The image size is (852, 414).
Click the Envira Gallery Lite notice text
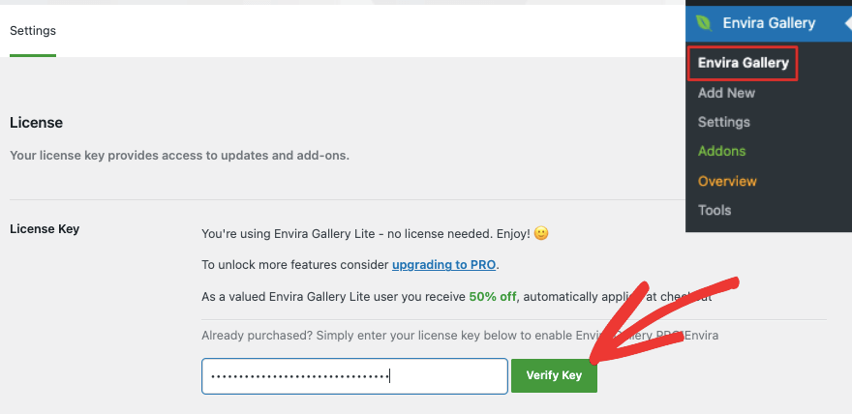pyautogui.click(x=366, y=234)
